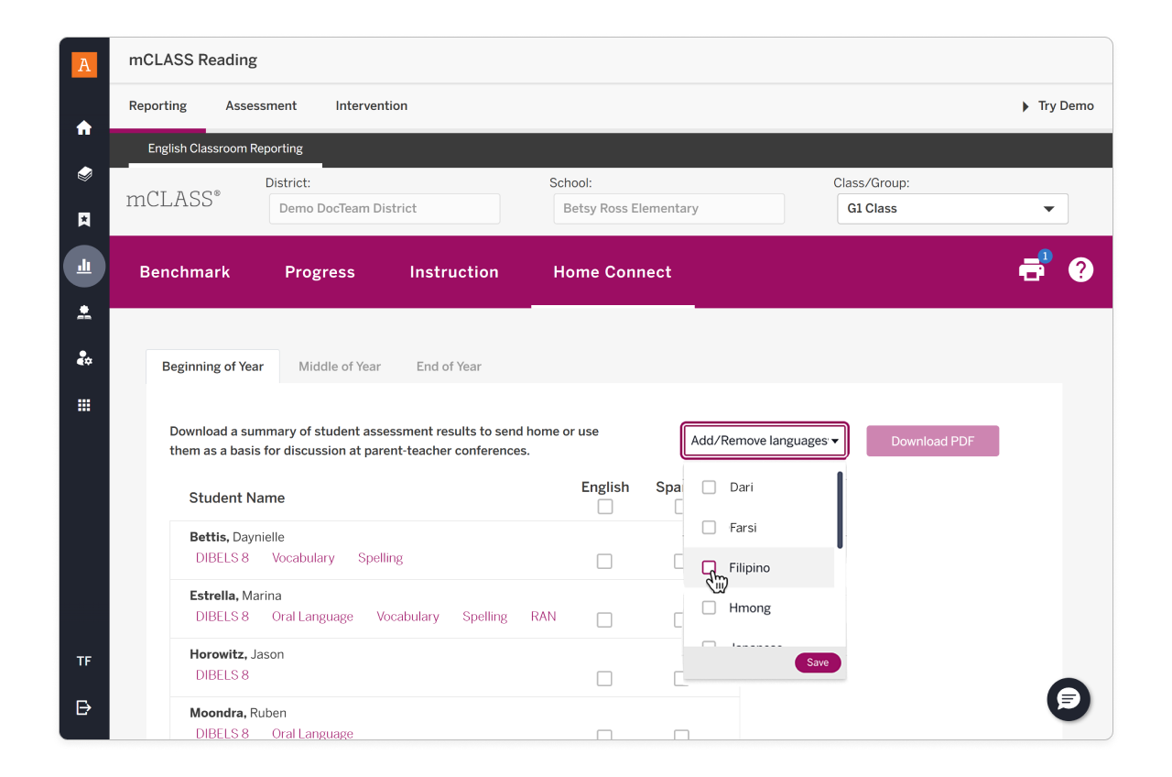The height and width of the screenshot is (777, 1172).
Task: Switch to Middle of Year tab
Action: [340, 367]
